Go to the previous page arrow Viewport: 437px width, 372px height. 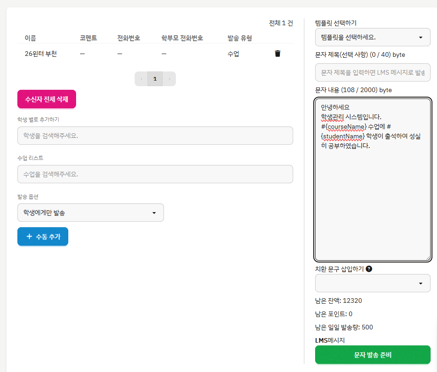click(x=141, y=79)
